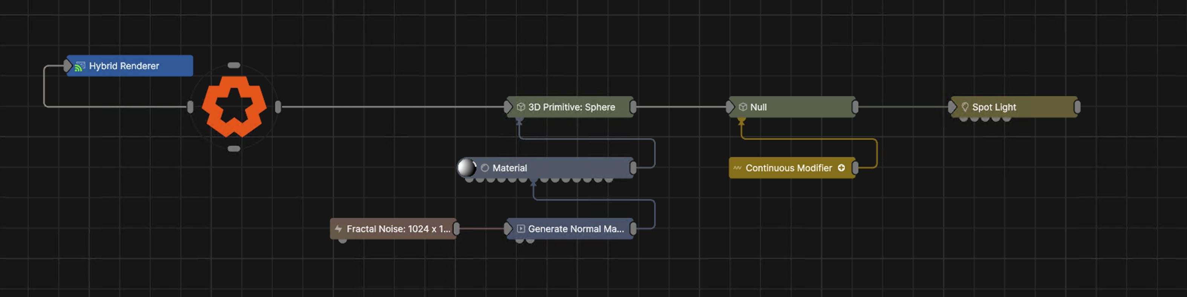The height and width of the screenshot is (297, 1187).
Task: Click the cube icon on the Null node
Action: pos(742,107)
